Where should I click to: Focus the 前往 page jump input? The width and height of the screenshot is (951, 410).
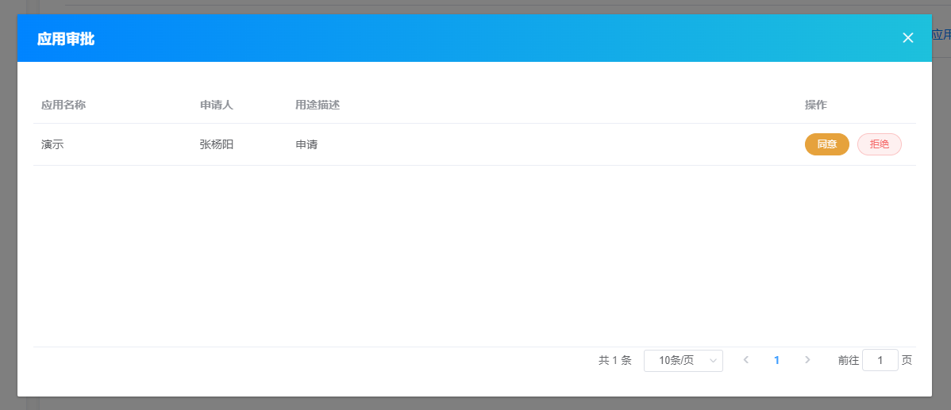[880, 360]
